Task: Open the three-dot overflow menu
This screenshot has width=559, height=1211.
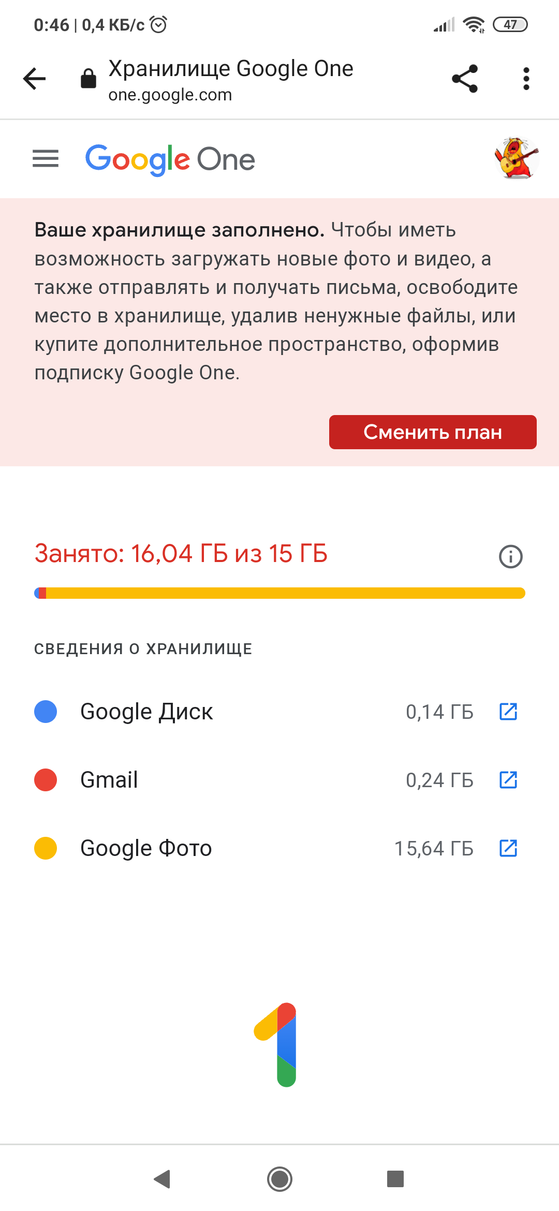Action: tap(526, 79)
